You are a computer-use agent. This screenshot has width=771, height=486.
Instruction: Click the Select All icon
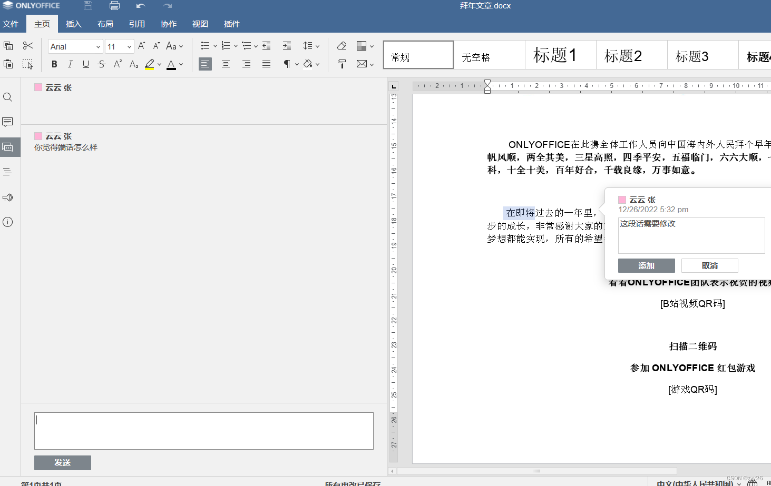click(28, 64)
